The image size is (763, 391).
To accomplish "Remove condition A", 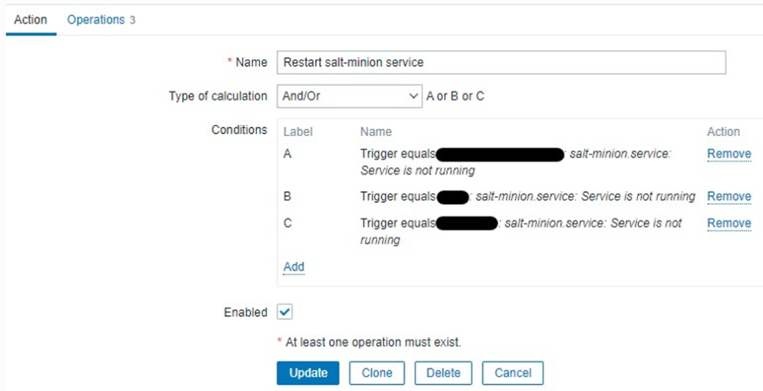I will [x=729, y=154].
